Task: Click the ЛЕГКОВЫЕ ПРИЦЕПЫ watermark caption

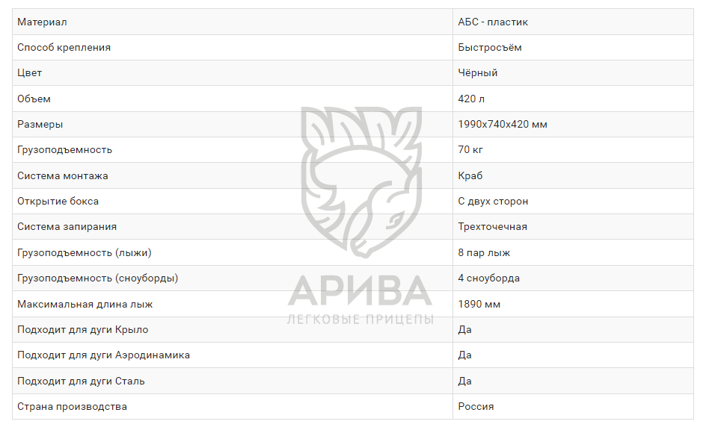Action: (x=360, y=320)
